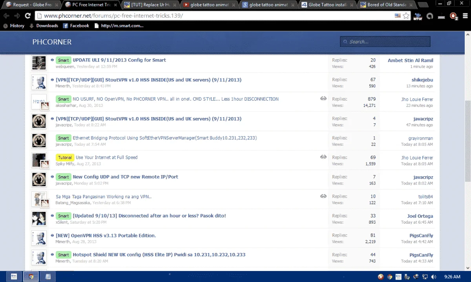Open Hotspot Shield NEW UK config thread

(x=159, y=255)
